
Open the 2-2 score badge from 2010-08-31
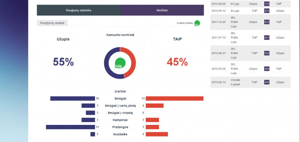(267, 53)
